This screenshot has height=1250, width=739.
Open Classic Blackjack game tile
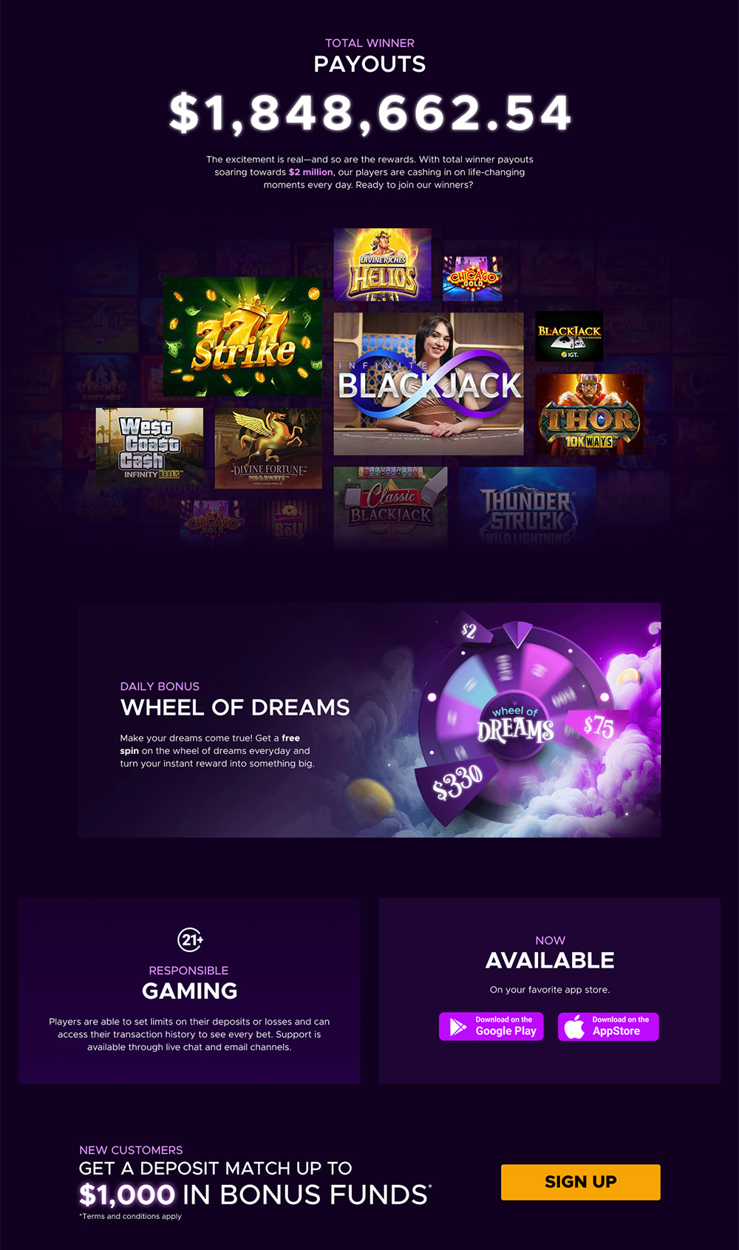(x=390, y=506)
